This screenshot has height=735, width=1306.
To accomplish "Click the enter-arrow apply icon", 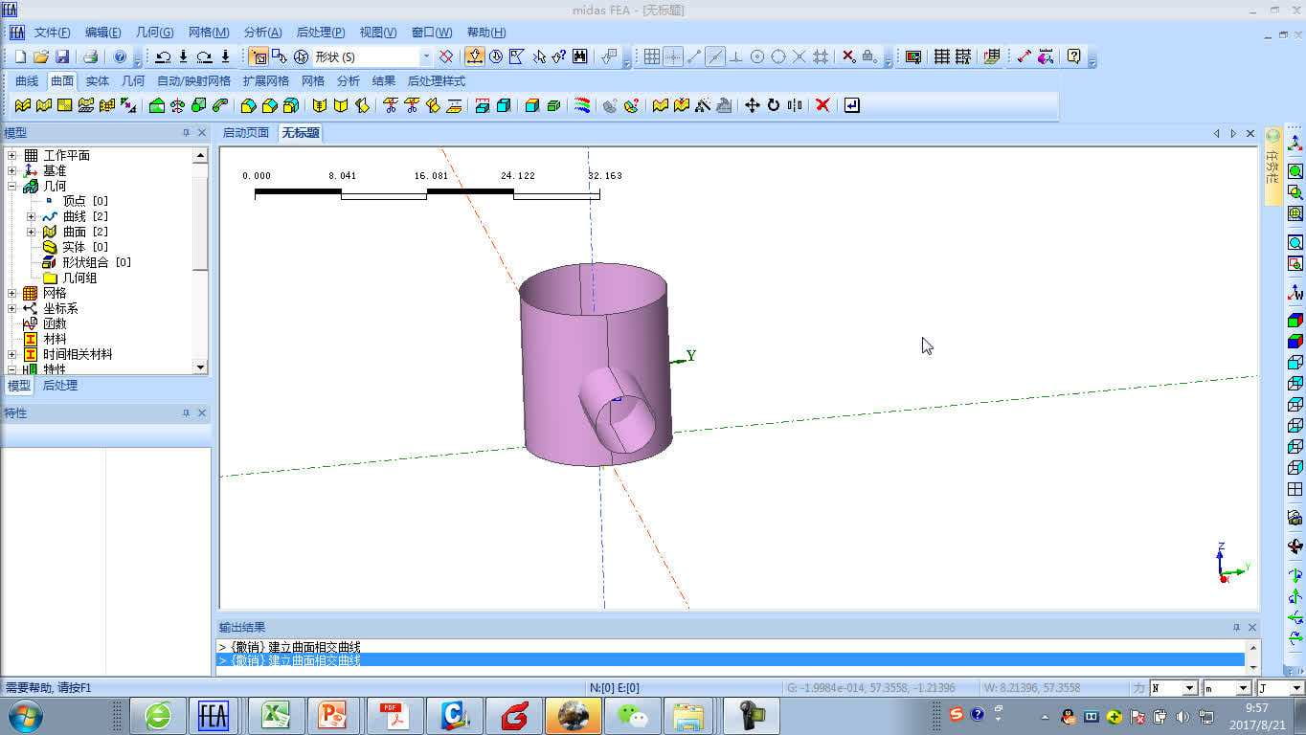I will point(851,105).
